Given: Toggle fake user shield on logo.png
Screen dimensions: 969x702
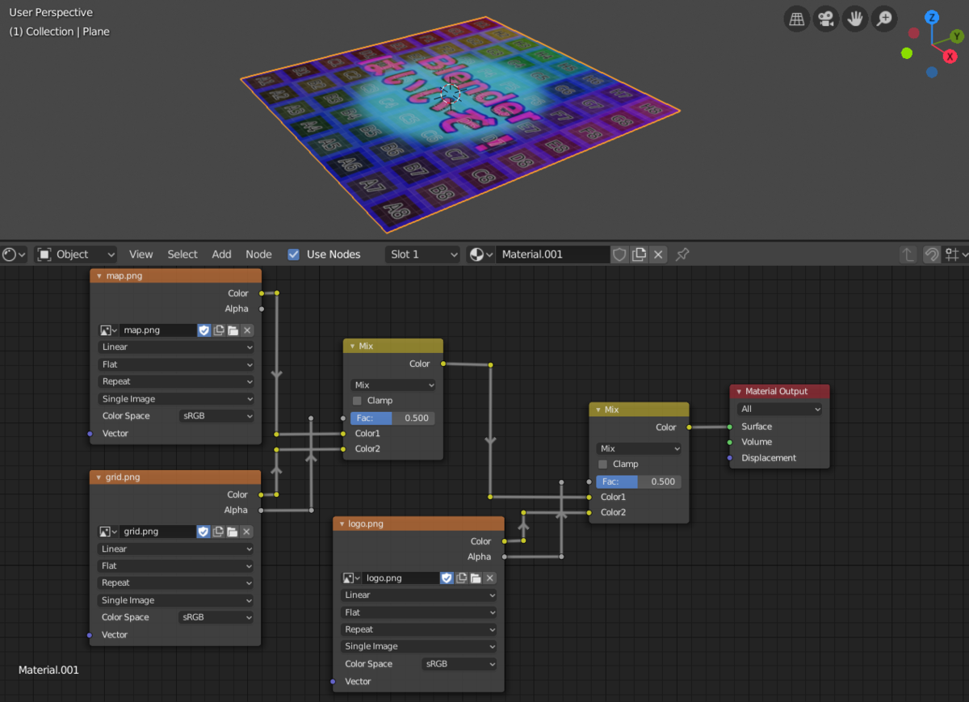Looking at the screenshot, I should click(x=447, y=578).
